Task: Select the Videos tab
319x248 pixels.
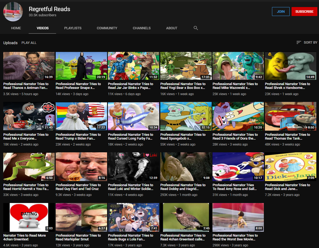Action: click(42, 28)
